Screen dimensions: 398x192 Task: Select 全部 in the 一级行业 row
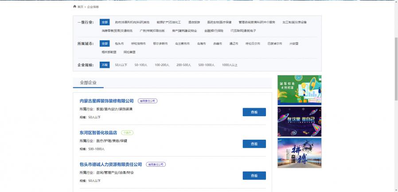(x=104, y=22)
